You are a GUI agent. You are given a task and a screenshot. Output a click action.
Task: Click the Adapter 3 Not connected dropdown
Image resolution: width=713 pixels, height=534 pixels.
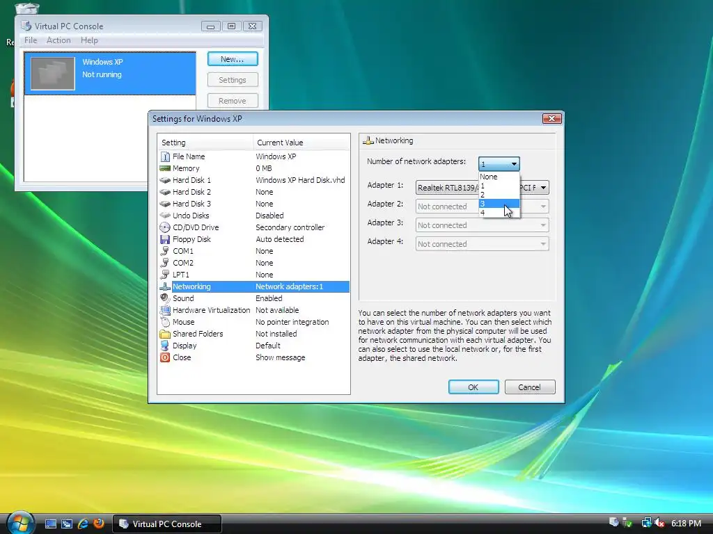(x=482, y=225)
